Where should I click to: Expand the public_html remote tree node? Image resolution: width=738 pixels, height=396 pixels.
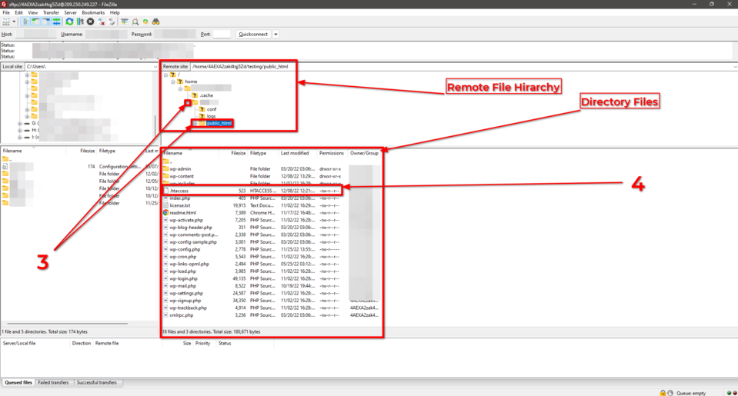point(195,123)
